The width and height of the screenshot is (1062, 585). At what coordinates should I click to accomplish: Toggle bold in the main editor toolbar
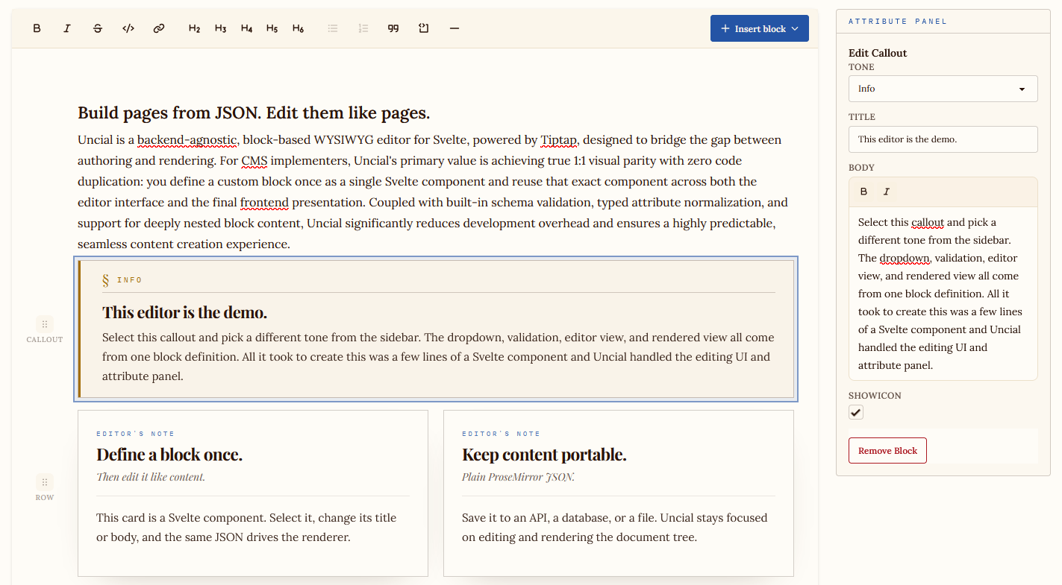click(x=37, y=28)
